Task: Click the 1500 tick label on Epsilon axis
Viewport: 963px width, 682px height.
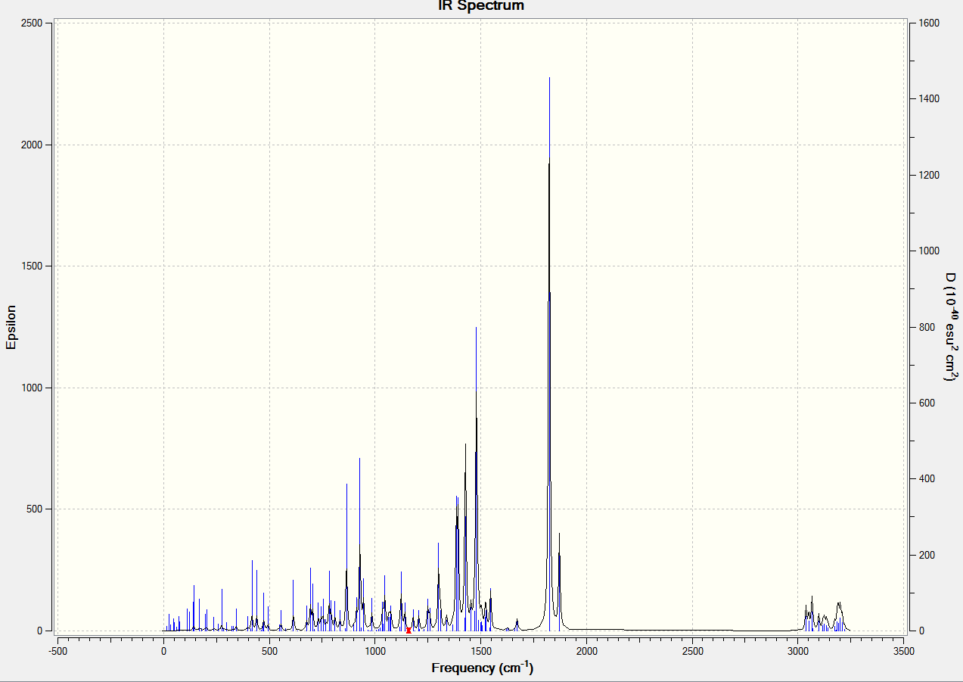Action: (33, 266)
